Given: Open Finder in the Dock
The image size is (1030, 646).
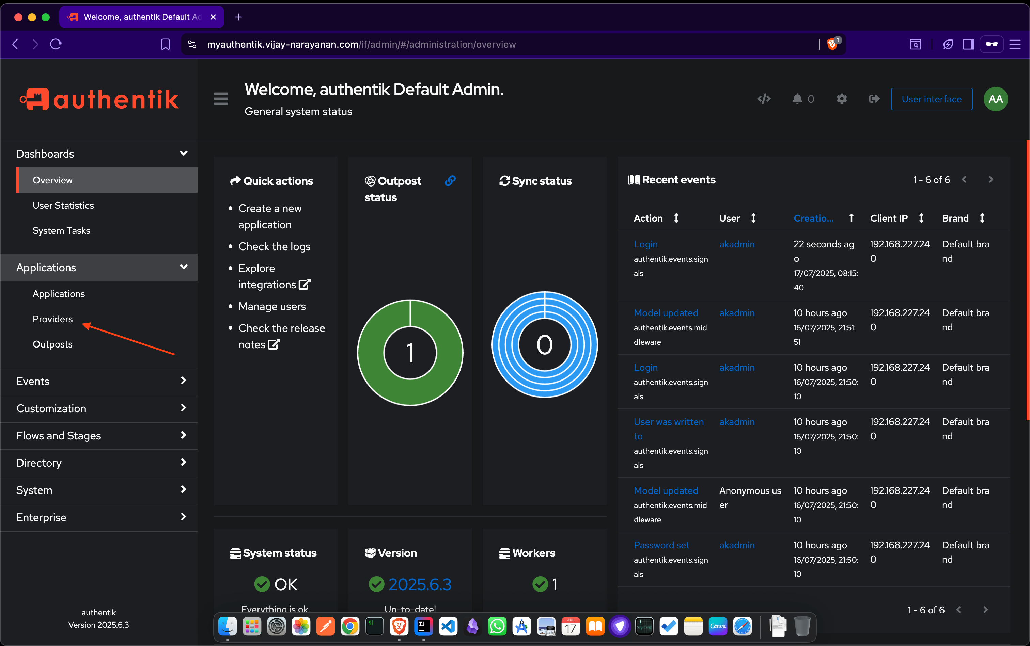Looking at the screenshot, I should (228, 626).
